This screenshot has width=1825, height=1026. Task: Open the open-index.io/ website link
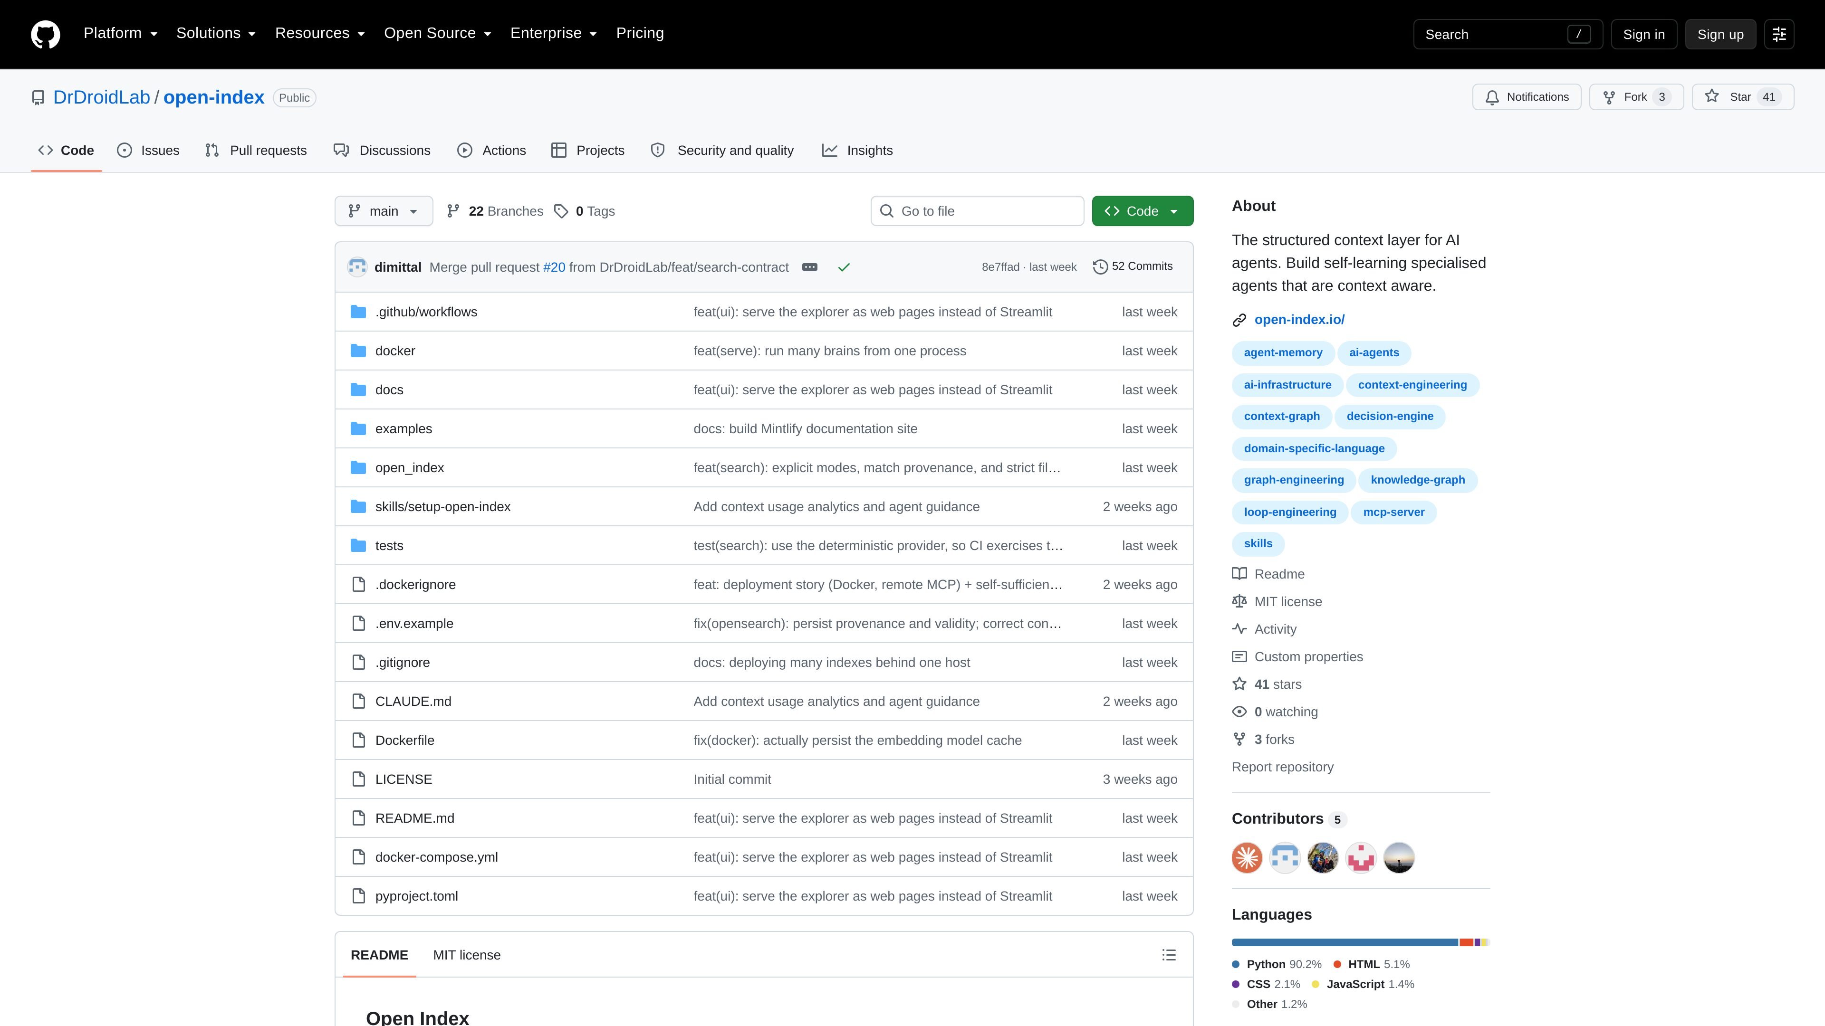(1299, 319)
